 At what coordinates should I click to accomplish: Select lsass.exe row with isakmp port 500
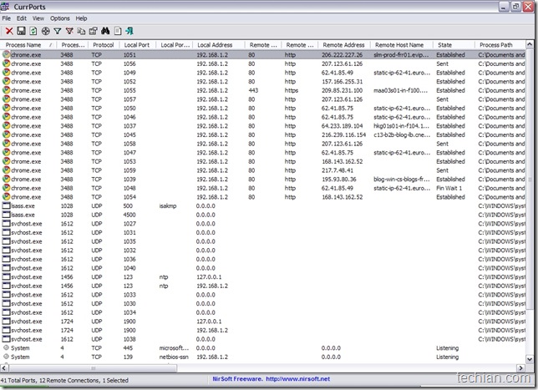pos(263,205)
